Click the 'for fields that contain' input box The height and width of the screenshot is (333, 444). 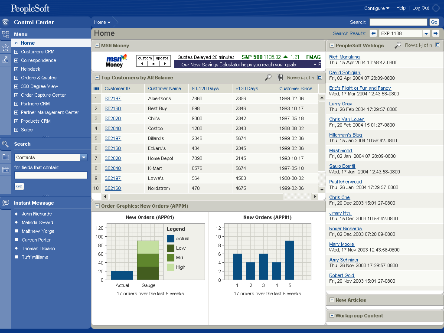[x=51, y=175]
